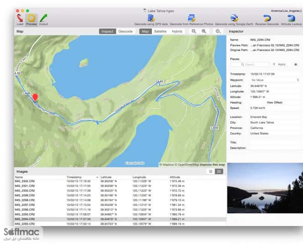Zoom out the map with minus magnifier
The height and width of the screenshot is (246, 303).
(x=193, y=31)
